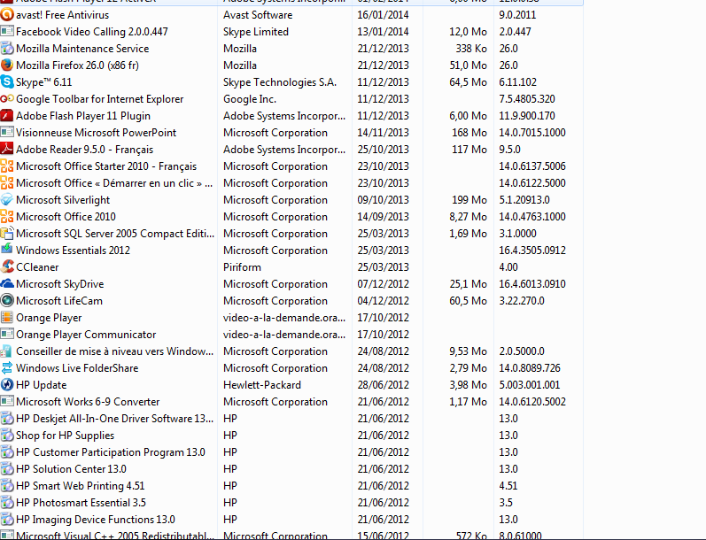Viewport: 706px width, 540px height.
Task: Select Microsoft SkyDrive program name
Action: tap(60, 283)
